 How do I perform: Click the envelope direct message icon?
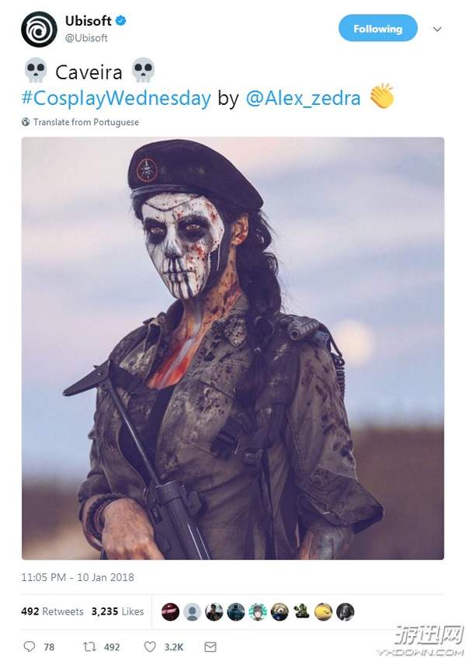pos(210,646)
